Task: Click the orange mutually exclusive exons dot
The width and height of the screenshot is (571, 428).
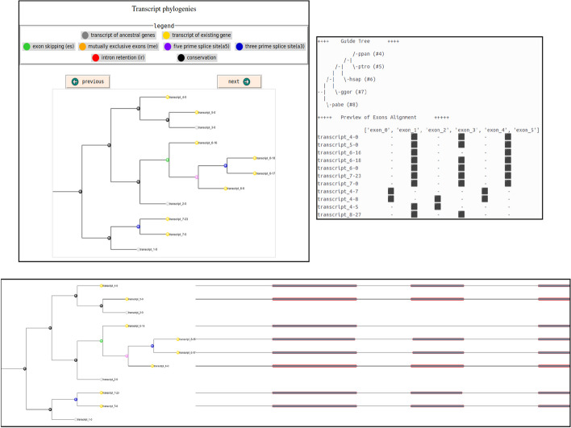Action: point(82,47)
